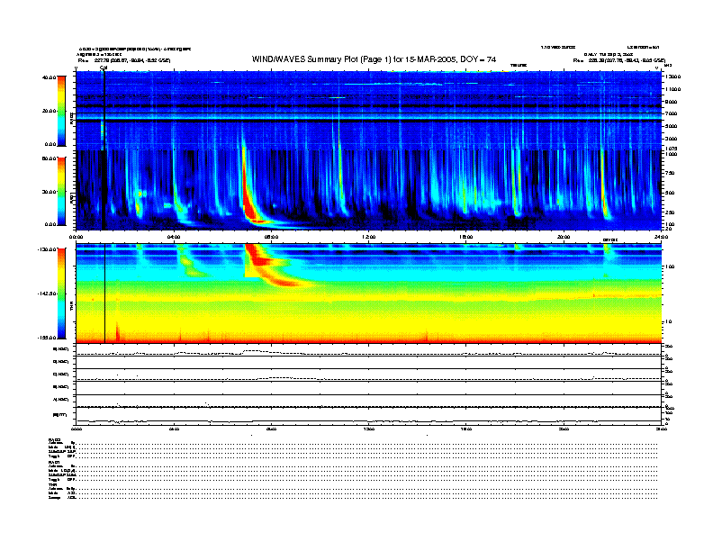The width and height of the screenshot is (713, 551).
Task: Click the 1075 frequency label on the right axis
Action: [671, 149]
